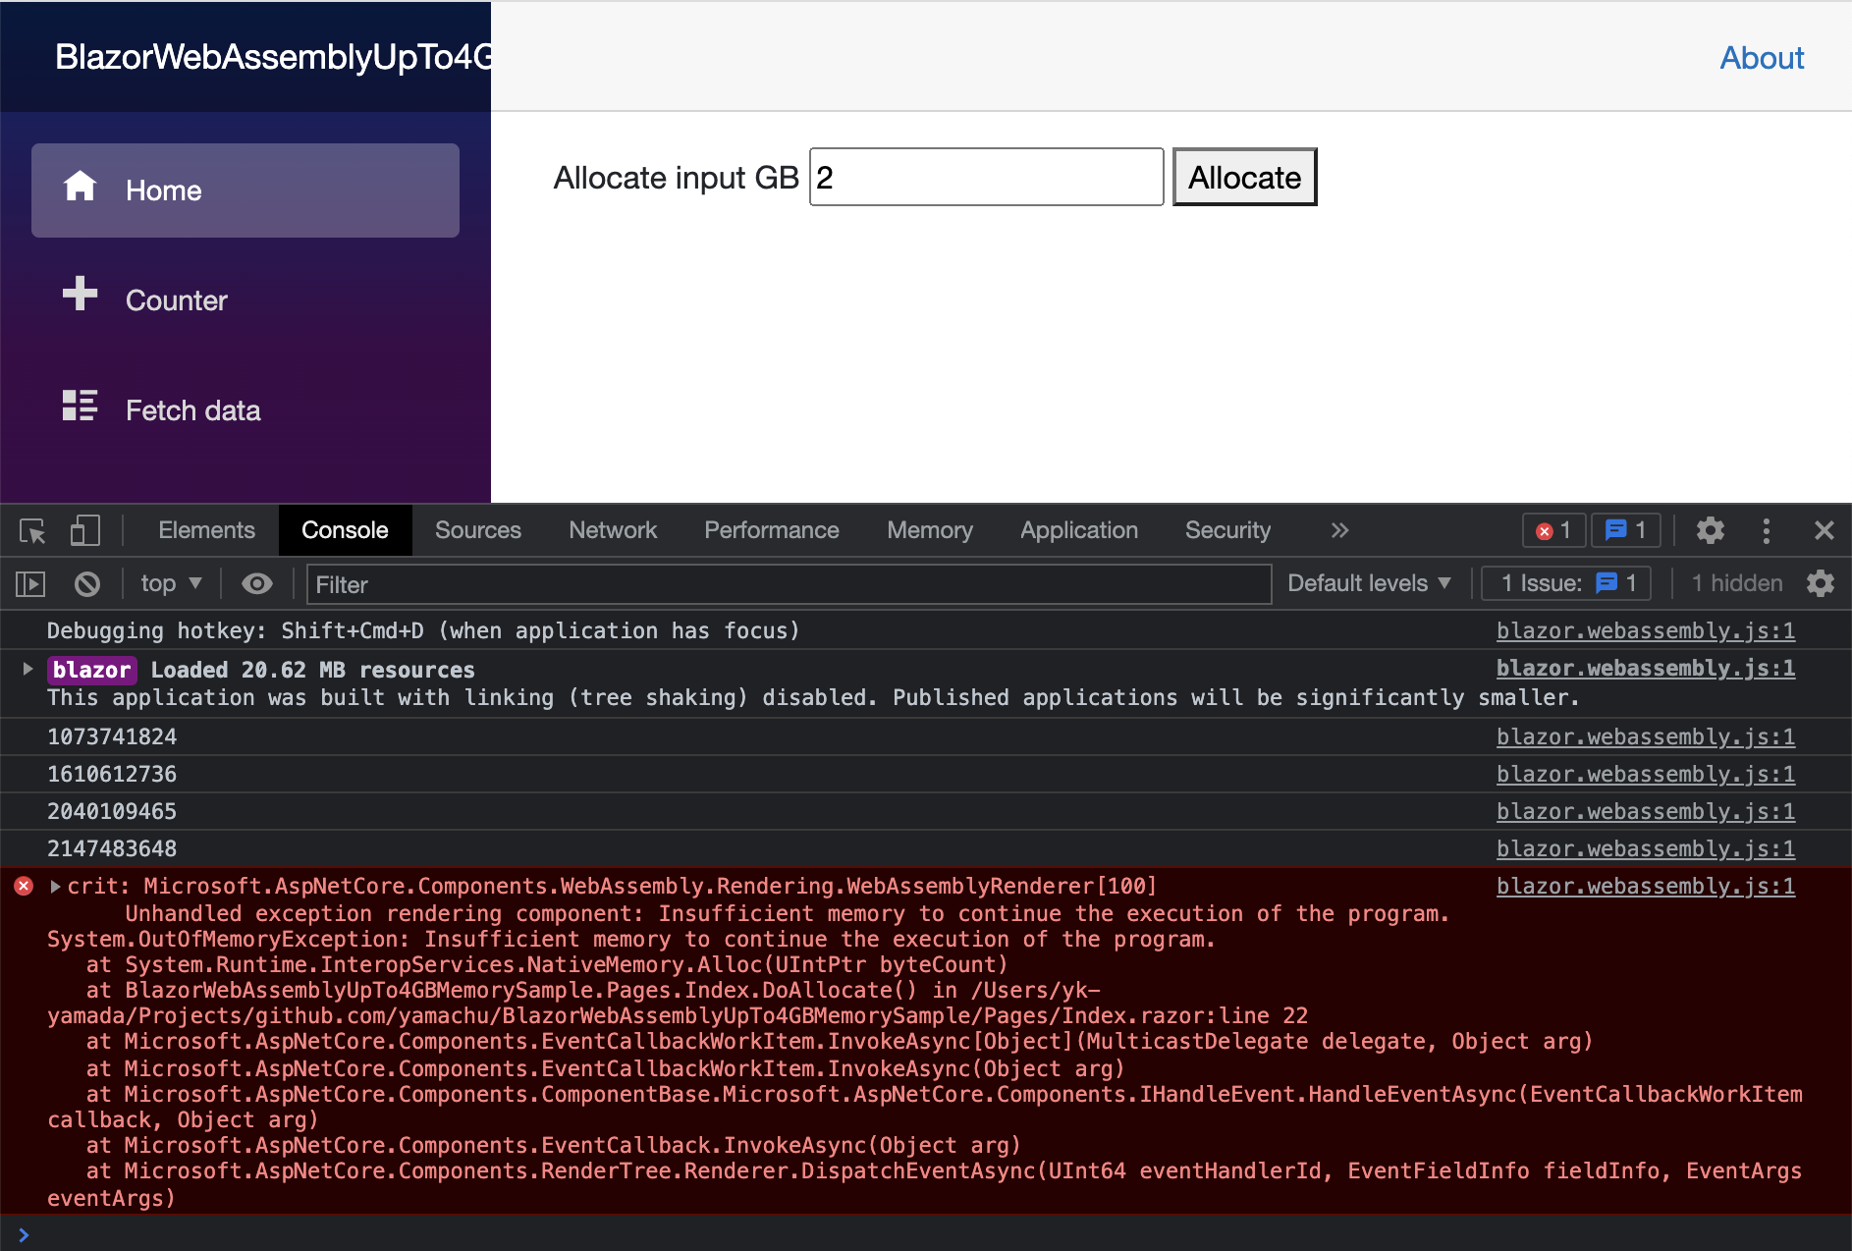Select the Console tab
1852x1251 pixels.
pos(345,530)
